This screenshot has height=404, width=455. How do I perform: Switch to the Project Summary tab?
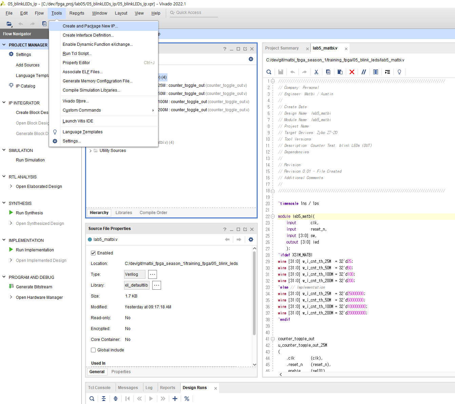282,48
